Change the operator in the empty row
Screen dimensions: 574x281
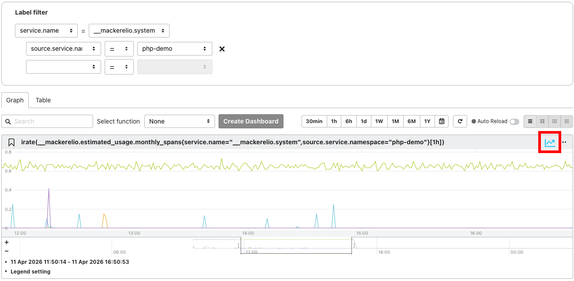tap(119, 67)
